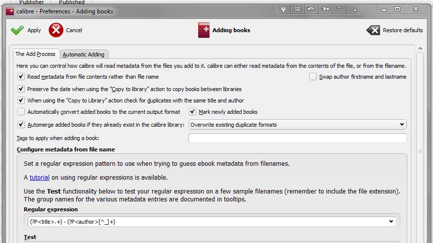Disable reading metadata from file contents
433x243 pixels.
click(x=21, y=77)
